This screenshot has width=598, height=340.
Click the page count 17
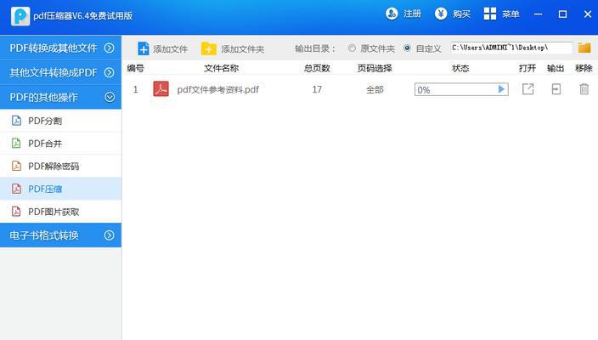[317, 89]
